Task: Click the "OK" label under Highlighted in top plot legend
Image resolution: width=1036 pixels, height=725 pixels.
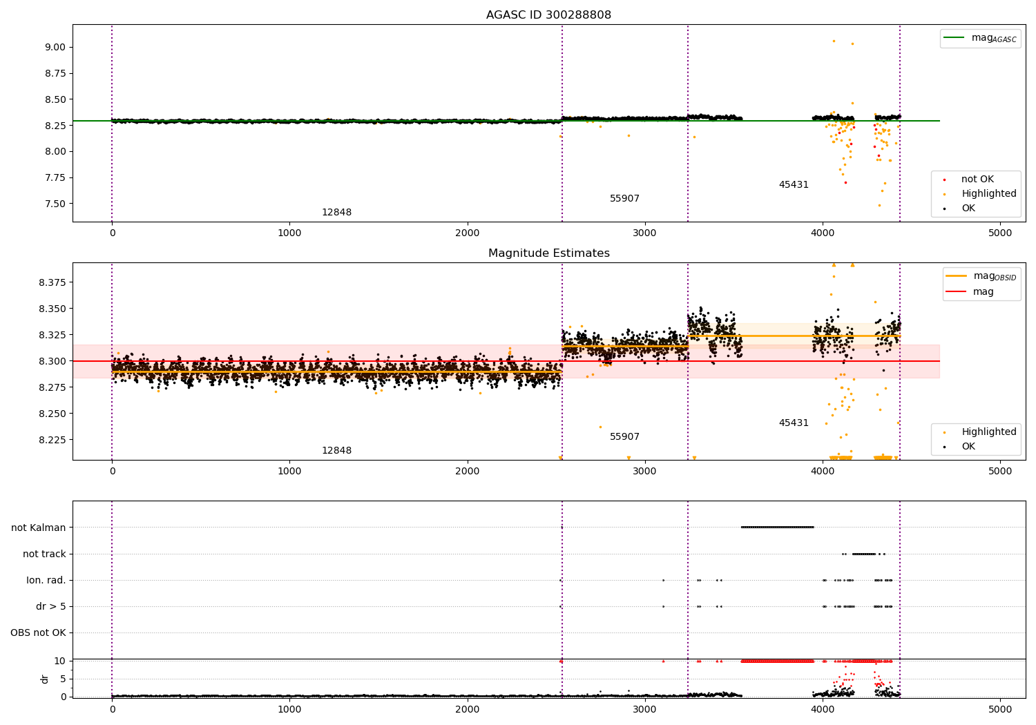Action: (x=968, y=209)
